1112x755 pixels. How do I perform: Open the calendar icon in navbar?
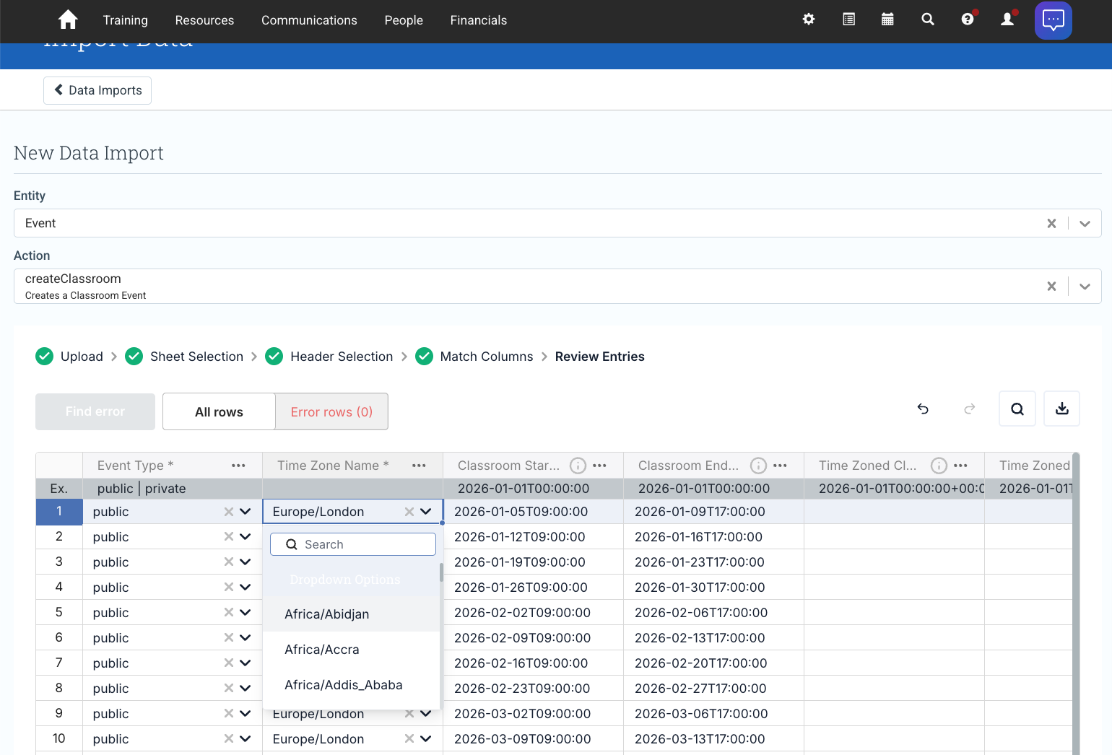[x=888, y=19]
